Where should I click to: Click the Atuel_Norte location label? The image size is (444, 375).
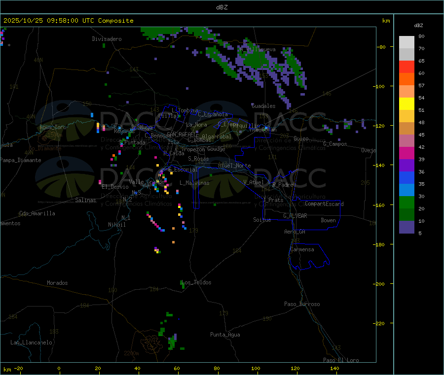coord(234,166)
